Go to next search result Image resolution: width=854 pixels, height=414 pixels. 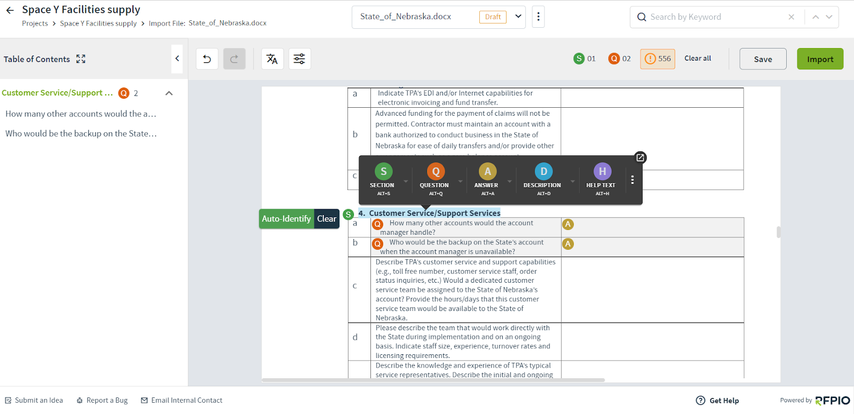click(829, 17)
